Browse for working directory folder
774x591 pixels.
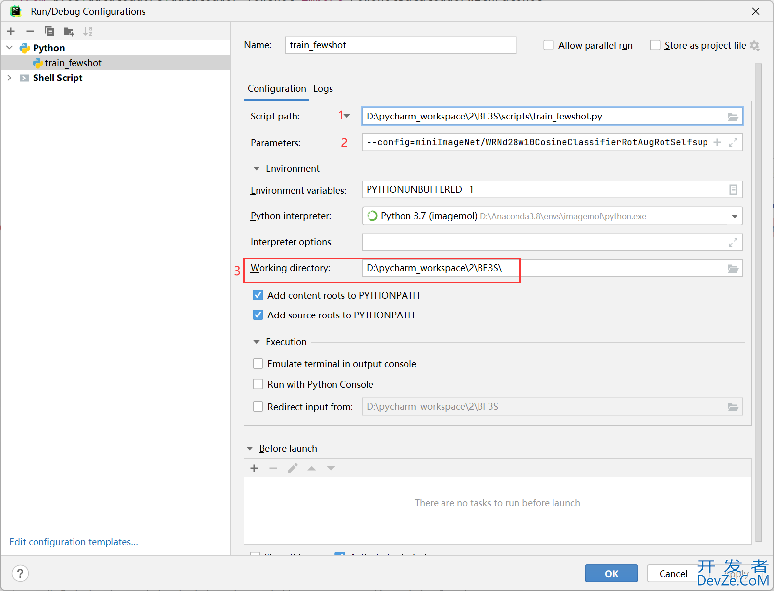pos(733,268)
